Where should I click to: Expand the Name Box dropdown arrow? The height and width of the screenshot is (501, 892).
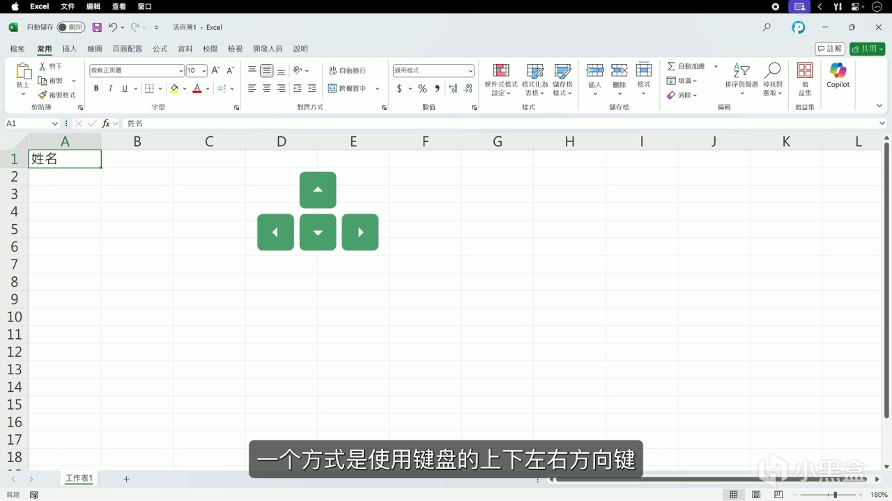coord(55,123)
